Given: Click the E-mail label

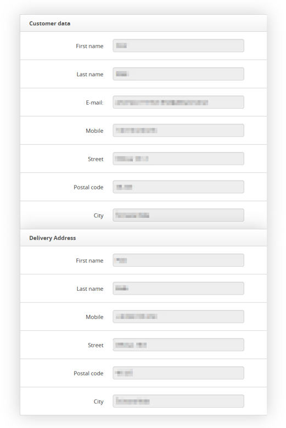Looking at the screenshot, I should [94, 103].
